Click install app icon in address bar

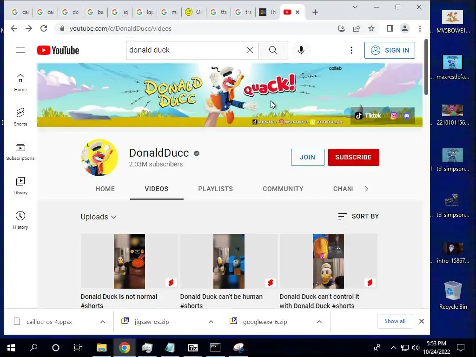[342, 28]
